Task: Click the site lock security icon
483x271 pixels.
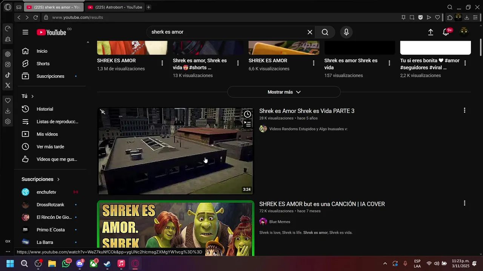Action: (x=46, y=17)
